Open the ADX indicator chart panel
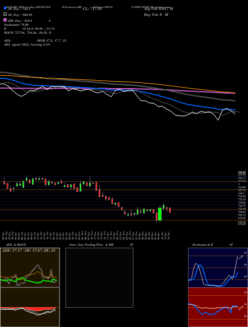The height and width of the screenshot is (327, 248). pyautogui.click(x=30, y=268)
